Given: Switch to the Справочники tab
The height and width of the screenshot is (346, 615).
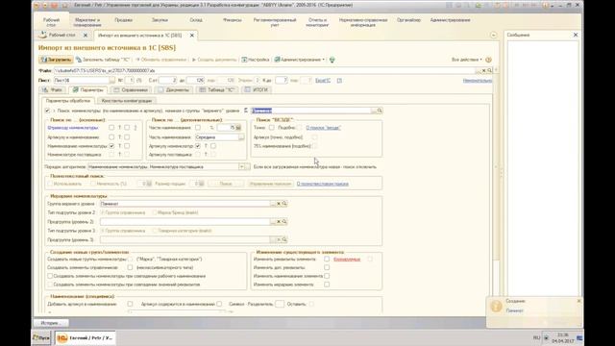Looking at the screenshot, I should point(131,89).
